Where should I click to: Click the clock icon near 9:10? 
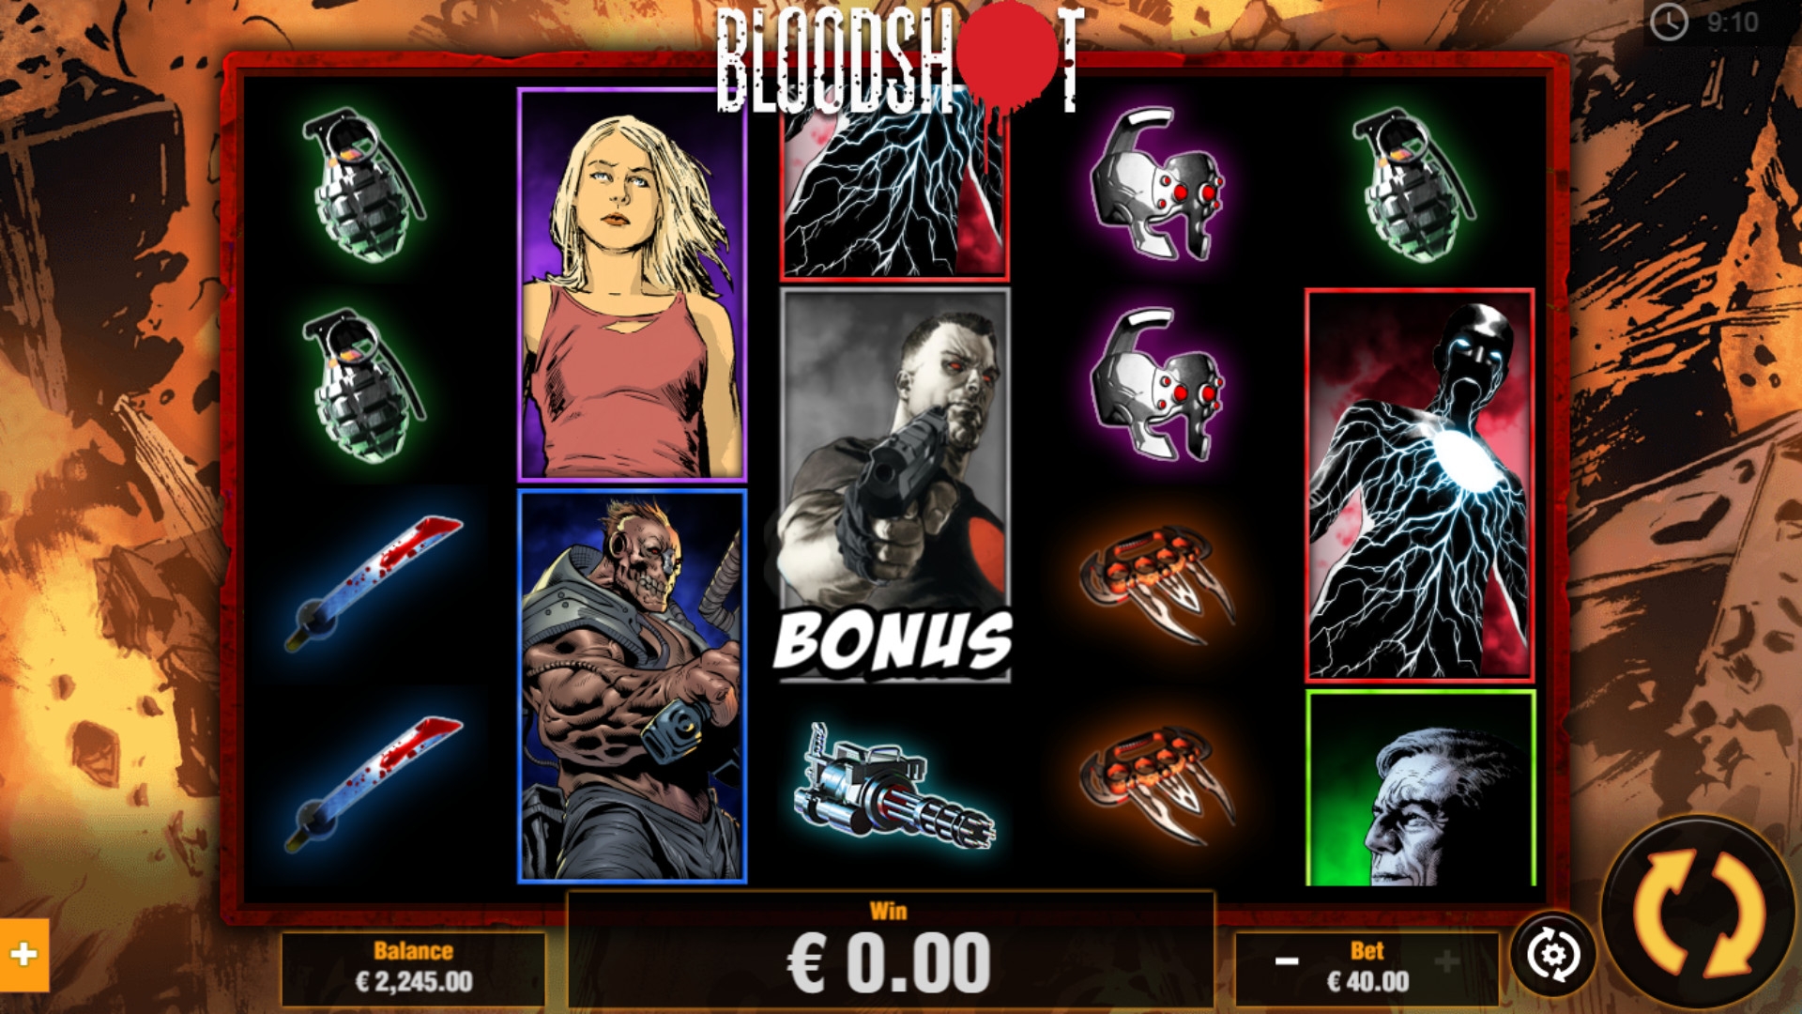coord(1669,22)
